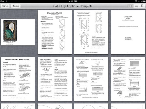The height and width of the screenshot is (109, 146).
Task: Switch to thumbnail grid view
Action: pos(131,6)
